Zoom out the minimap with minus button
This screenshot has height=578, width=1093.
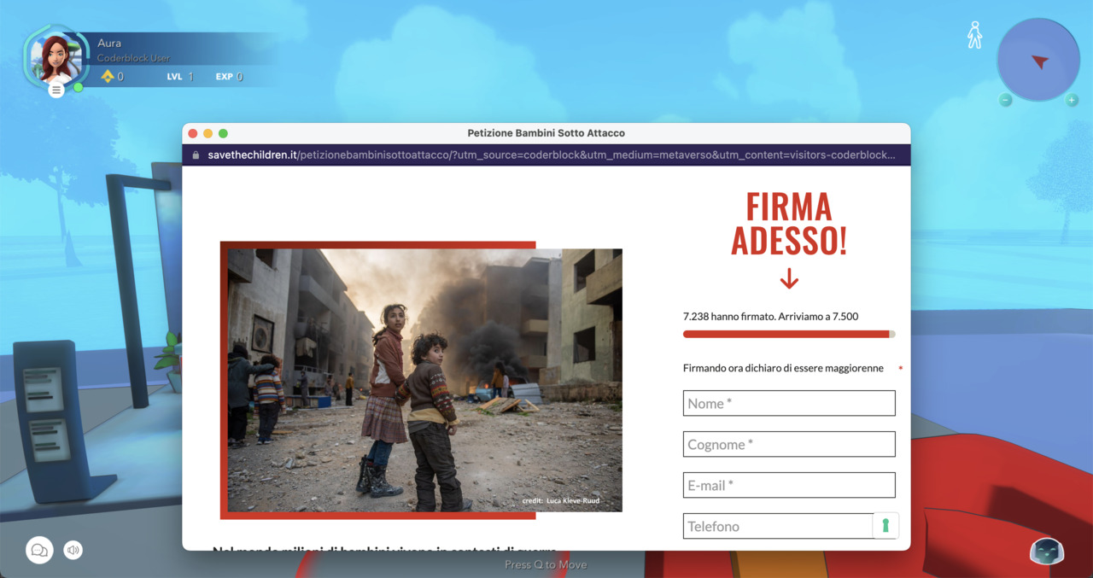tap(1006, 100)
